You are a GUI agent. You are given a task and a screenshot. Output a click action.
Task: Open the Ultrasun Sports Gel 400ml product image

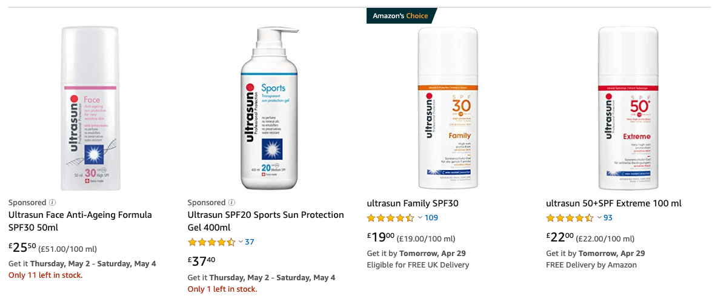tap(269, 109)
